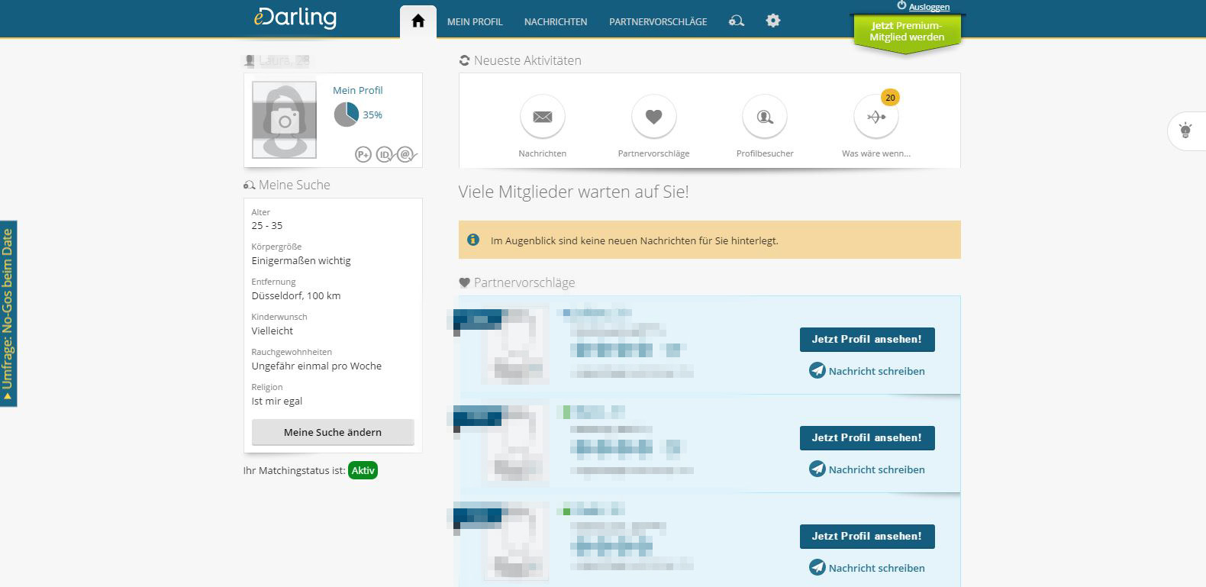
Task: Click Nachricht schreiben link in first suggestion
Action: coord(877,371)
